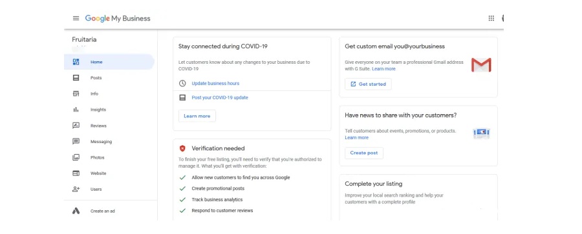This screenshot has width=582, height=234.
Task: Click the Google Ads logo icon
Action: pyautogui.click(x=76, y=211)
